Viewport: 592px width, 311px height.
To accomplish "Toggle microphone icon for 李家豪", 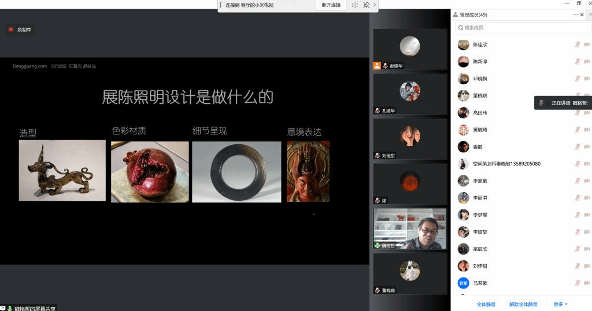I will [x=578, y=181].
